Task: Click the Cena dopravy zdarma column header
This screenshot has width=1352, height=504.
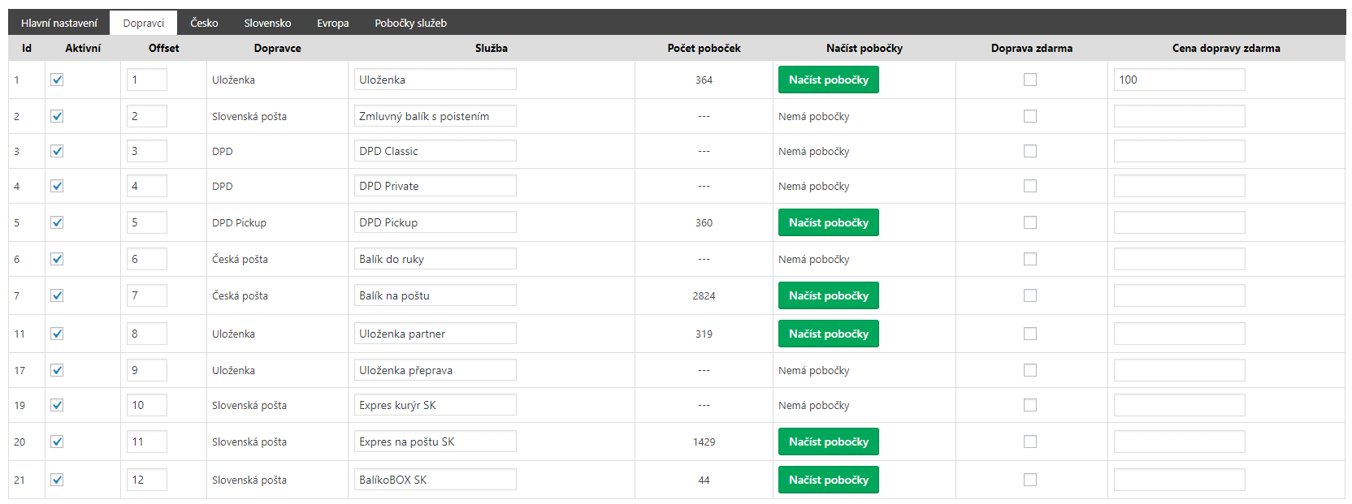Action: coord(1226,48)
